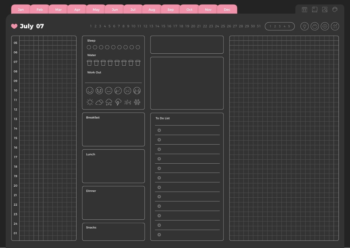Click the growth chart icon

tap(335, 26)
